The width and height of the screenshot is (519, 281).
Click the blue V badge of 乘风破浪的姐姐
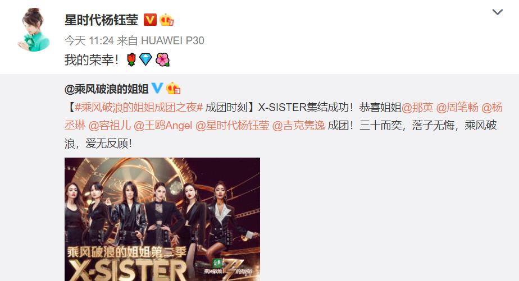[157, 88]
